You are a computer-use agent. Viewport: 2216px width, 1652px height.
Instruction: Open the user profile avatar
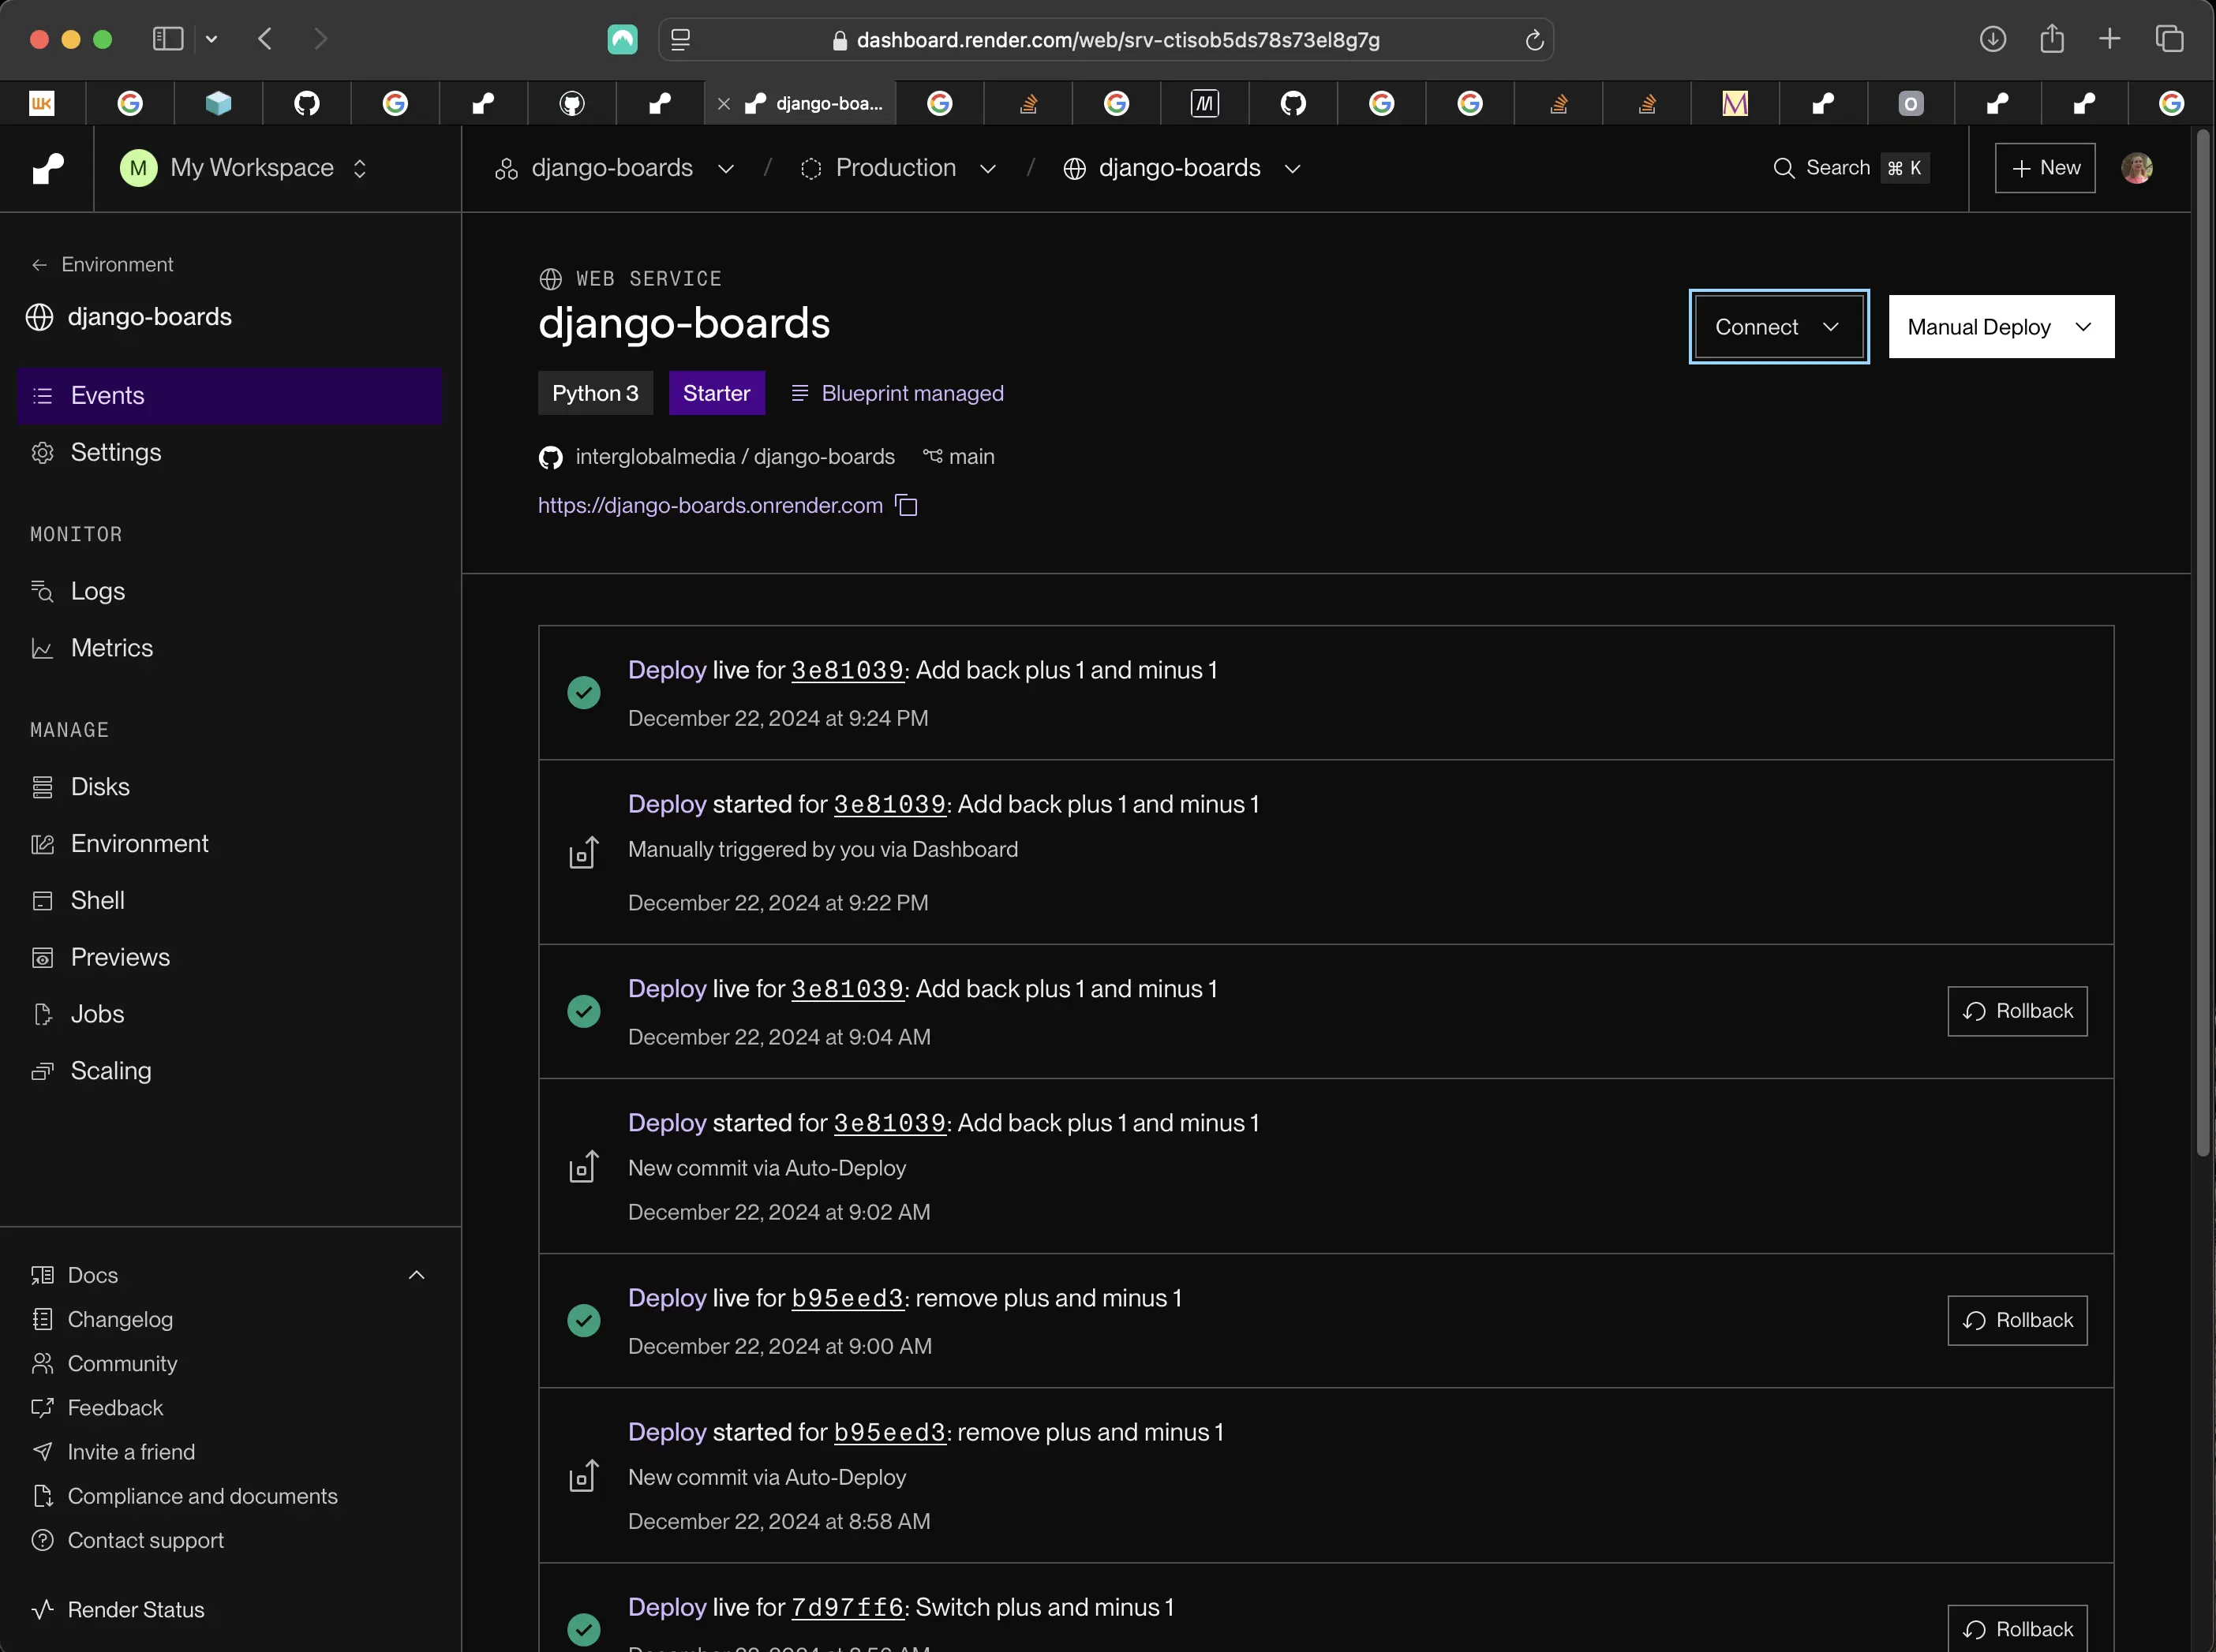pyautogui.click(x=2137, y=168)
